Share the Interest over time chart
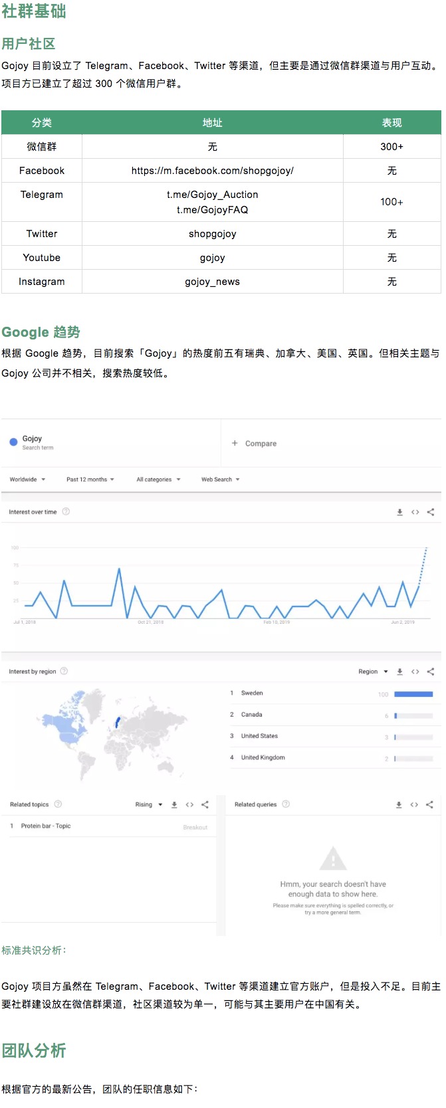 (x=430, y=512)
